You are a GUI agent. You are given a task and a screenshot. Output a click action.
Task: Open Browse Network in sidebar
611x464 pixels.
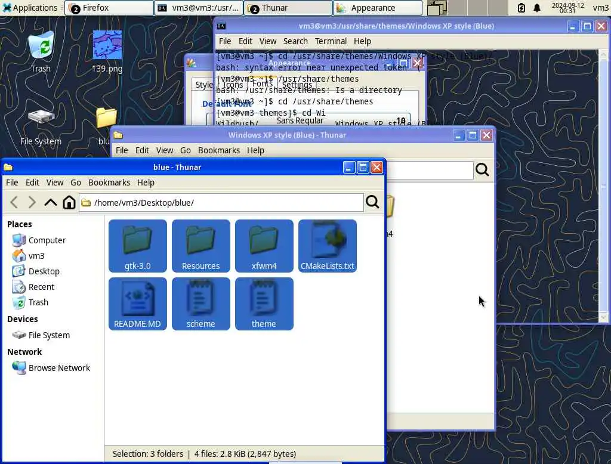pos(51,368)
